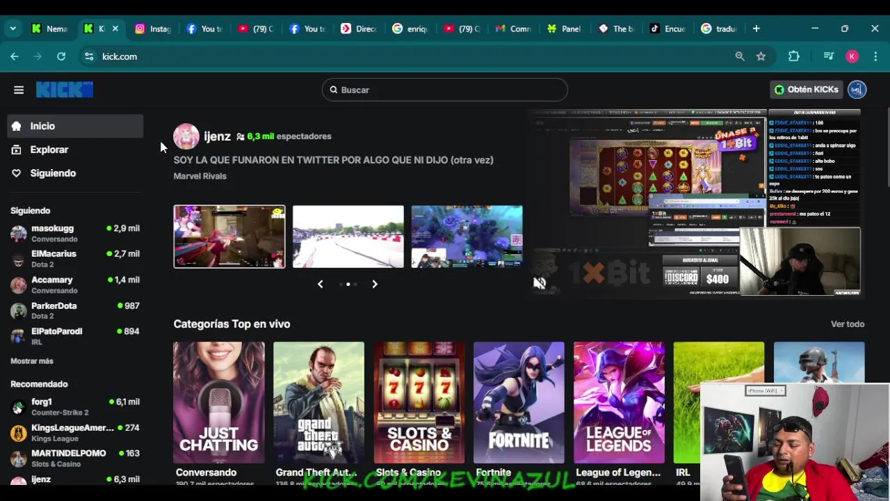Open Explorar in sidebar
This screenshot has height=501, width=890.
pos(75,150)
